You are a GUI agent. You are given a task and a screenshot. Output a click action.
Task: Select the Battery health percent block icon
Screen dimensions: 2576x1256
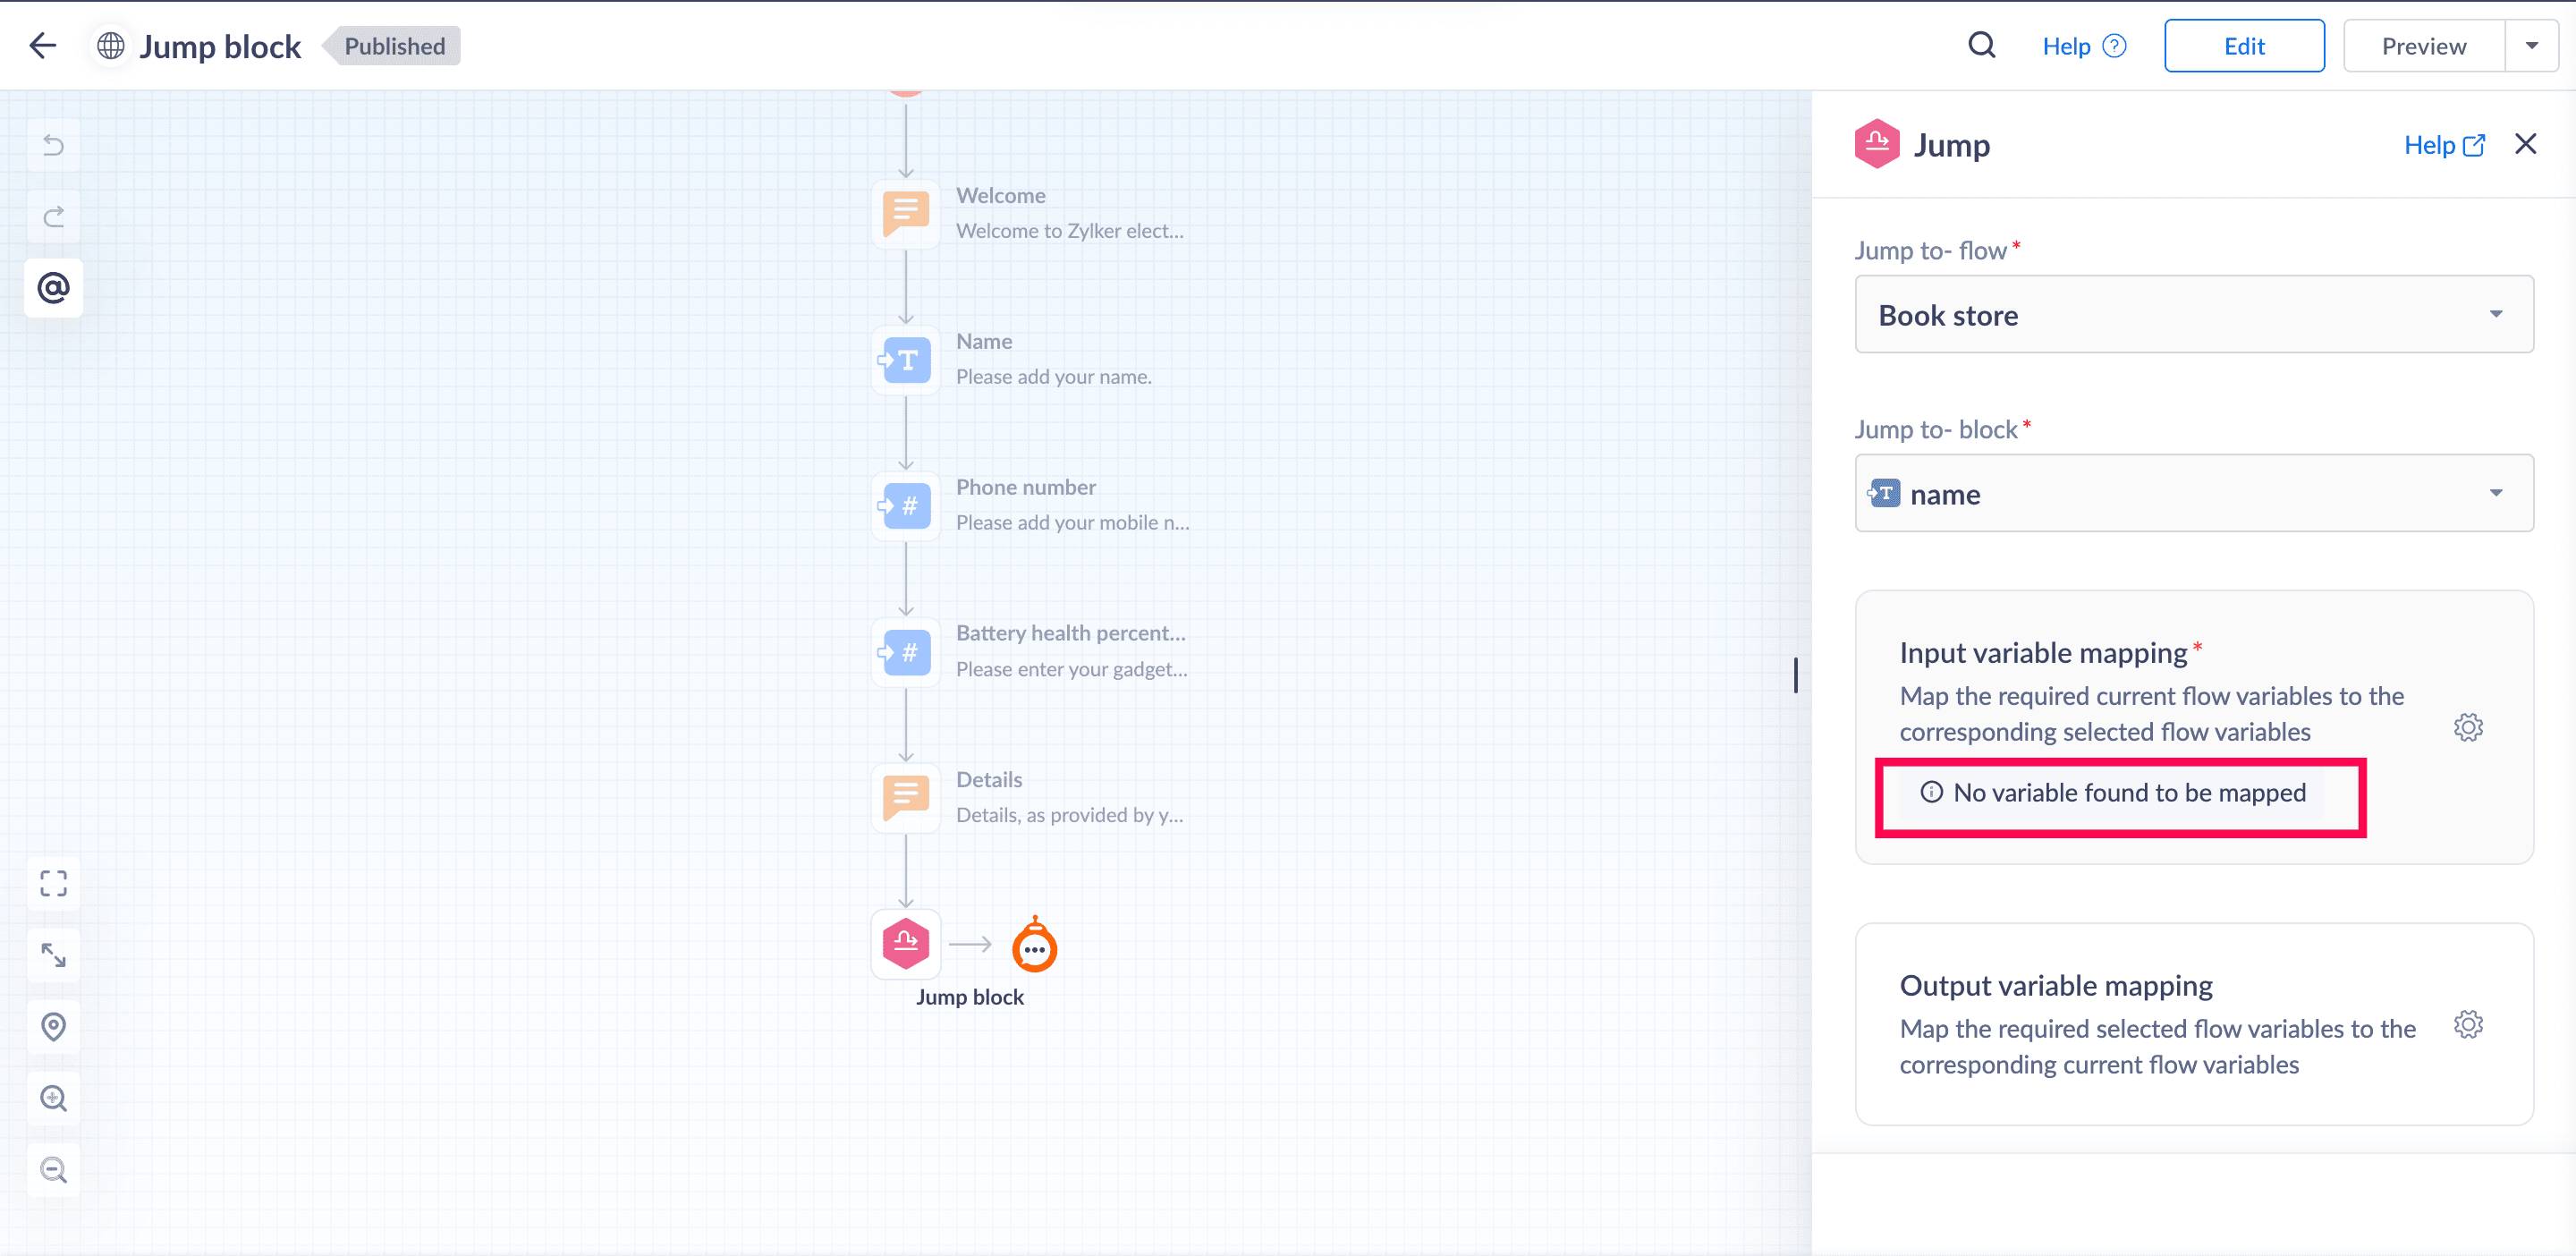906,652
